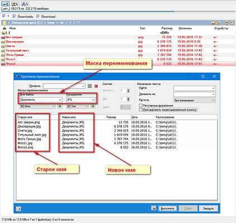Click the Сброс button
236x223 pixels.
point(188,209)
